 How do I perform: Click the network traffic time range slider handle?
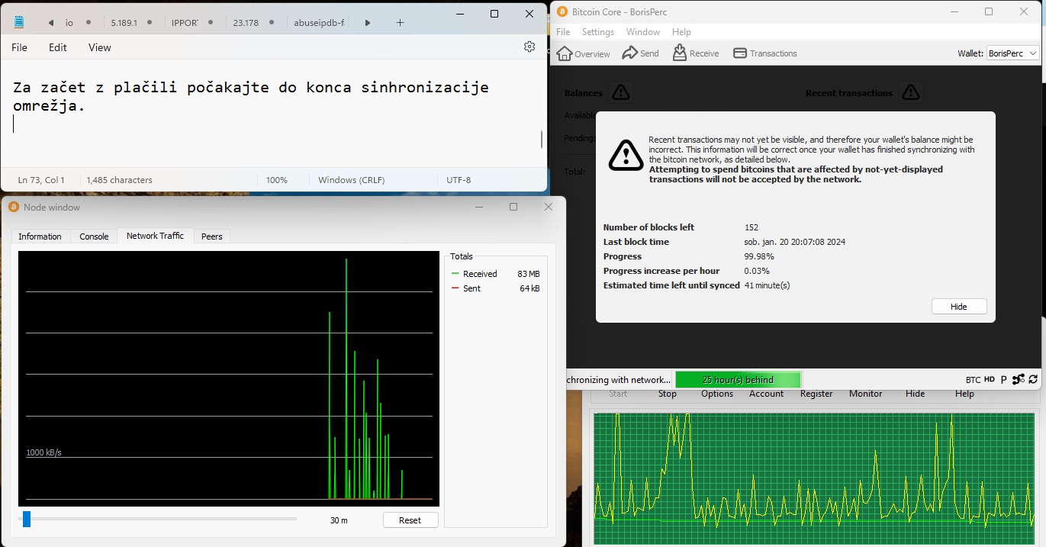coord(27,520)
